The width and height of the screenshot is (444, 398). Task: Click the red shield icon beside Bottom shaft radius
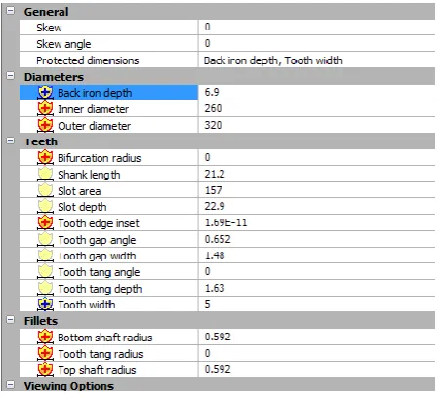click(45, 337)
